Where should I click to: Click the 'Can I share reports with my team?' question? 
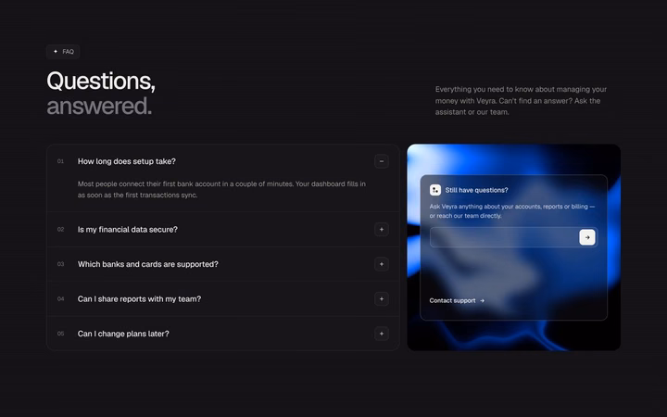click(139, 299)
